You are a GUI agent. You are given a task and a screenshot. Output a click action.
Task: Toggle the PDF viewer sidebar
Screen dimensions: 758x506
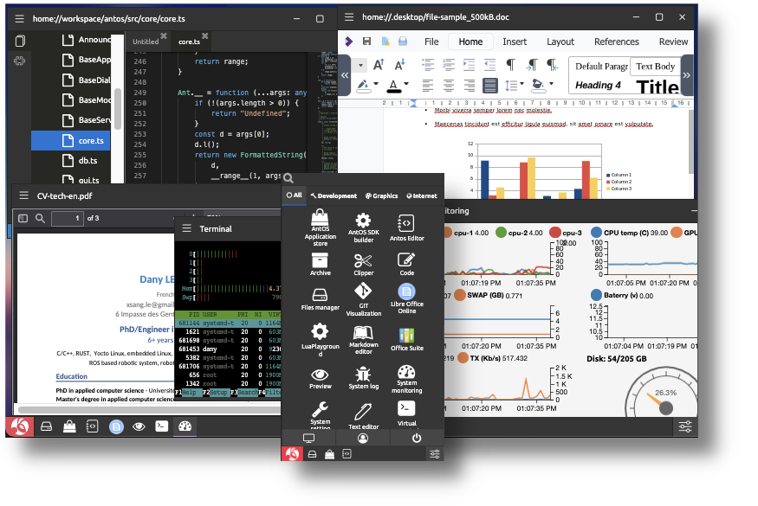(x=23, y=218)
